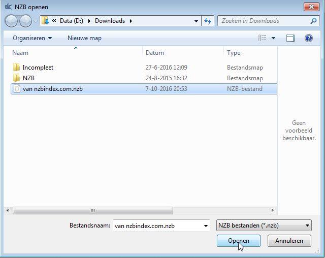The image size is (325, 258).
Task: Click the Back navigation arrow
Action: [x=11, y=21]
